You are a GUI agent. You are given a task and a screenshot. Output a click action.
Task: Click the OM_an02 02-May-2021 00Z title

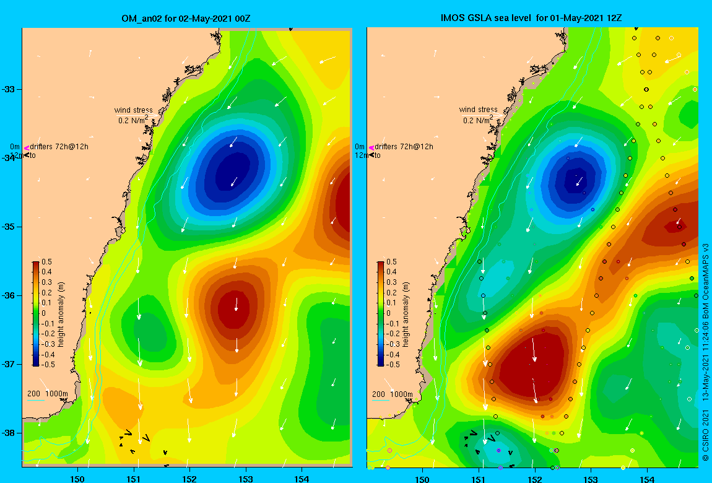pos(186,19)
